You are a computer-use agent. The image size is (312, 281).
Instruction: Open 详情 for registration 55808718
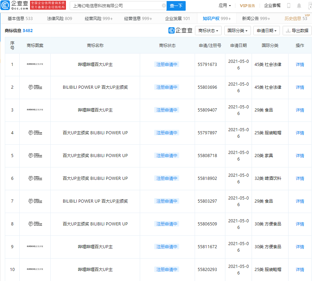coord(300,156)
